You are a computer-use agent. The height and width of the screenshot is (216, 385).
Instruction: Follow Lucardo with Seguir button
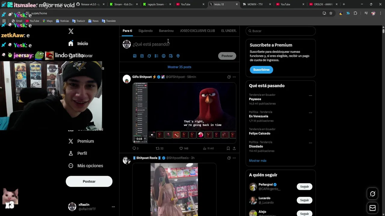pos(304,200)
